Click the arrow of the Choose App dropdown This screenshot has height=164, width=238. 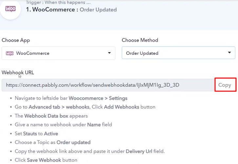(x=109, y=53)
